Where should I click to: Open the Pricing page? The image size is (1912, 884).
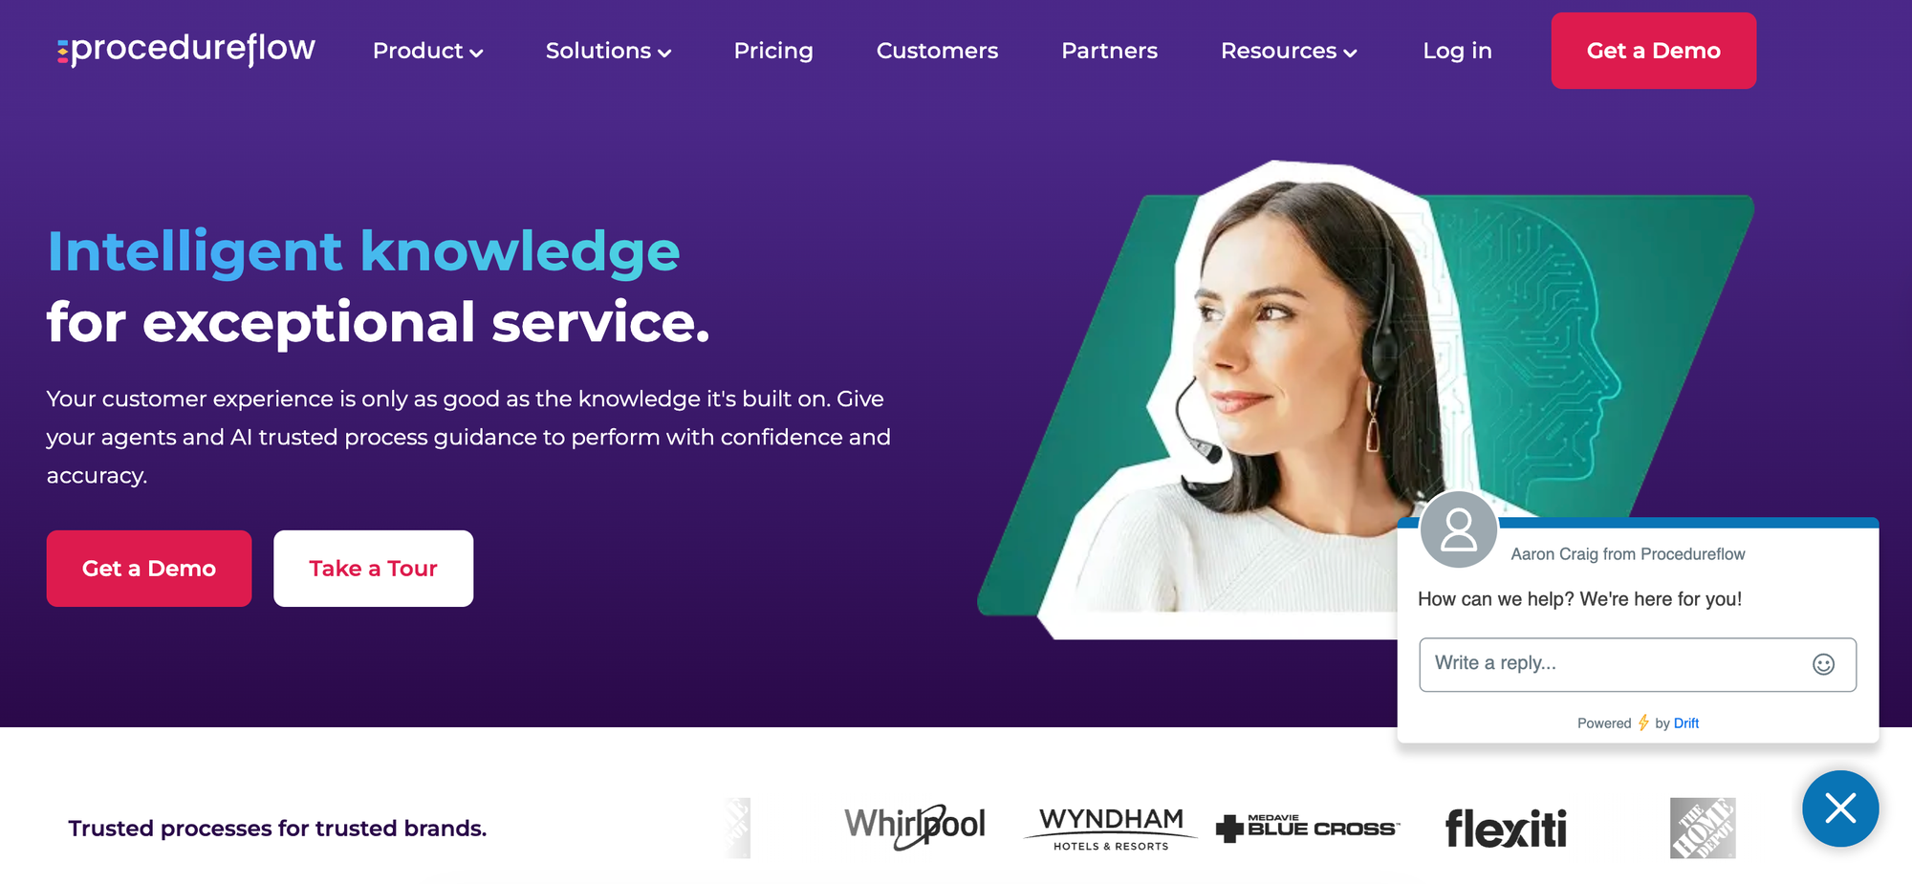(x=773, y=51)
